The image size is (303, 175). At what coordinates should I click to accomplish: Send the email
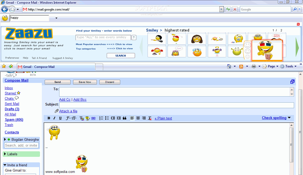58,82
